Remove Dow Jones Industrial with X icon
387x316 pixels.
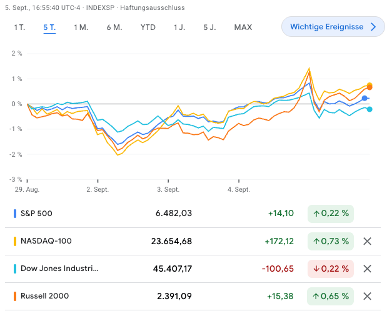tap(368, 269)
